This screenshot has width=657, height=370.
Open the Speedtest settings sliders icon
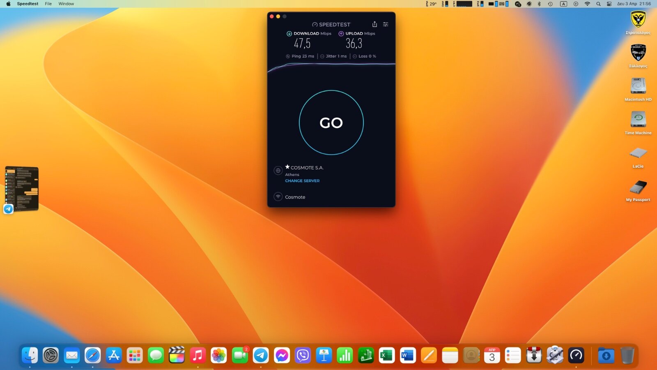tap(386, 24)
